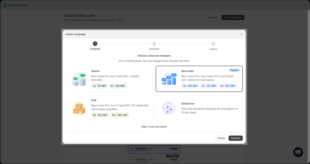Click the Volume Discount page heading

click(79, 15)
